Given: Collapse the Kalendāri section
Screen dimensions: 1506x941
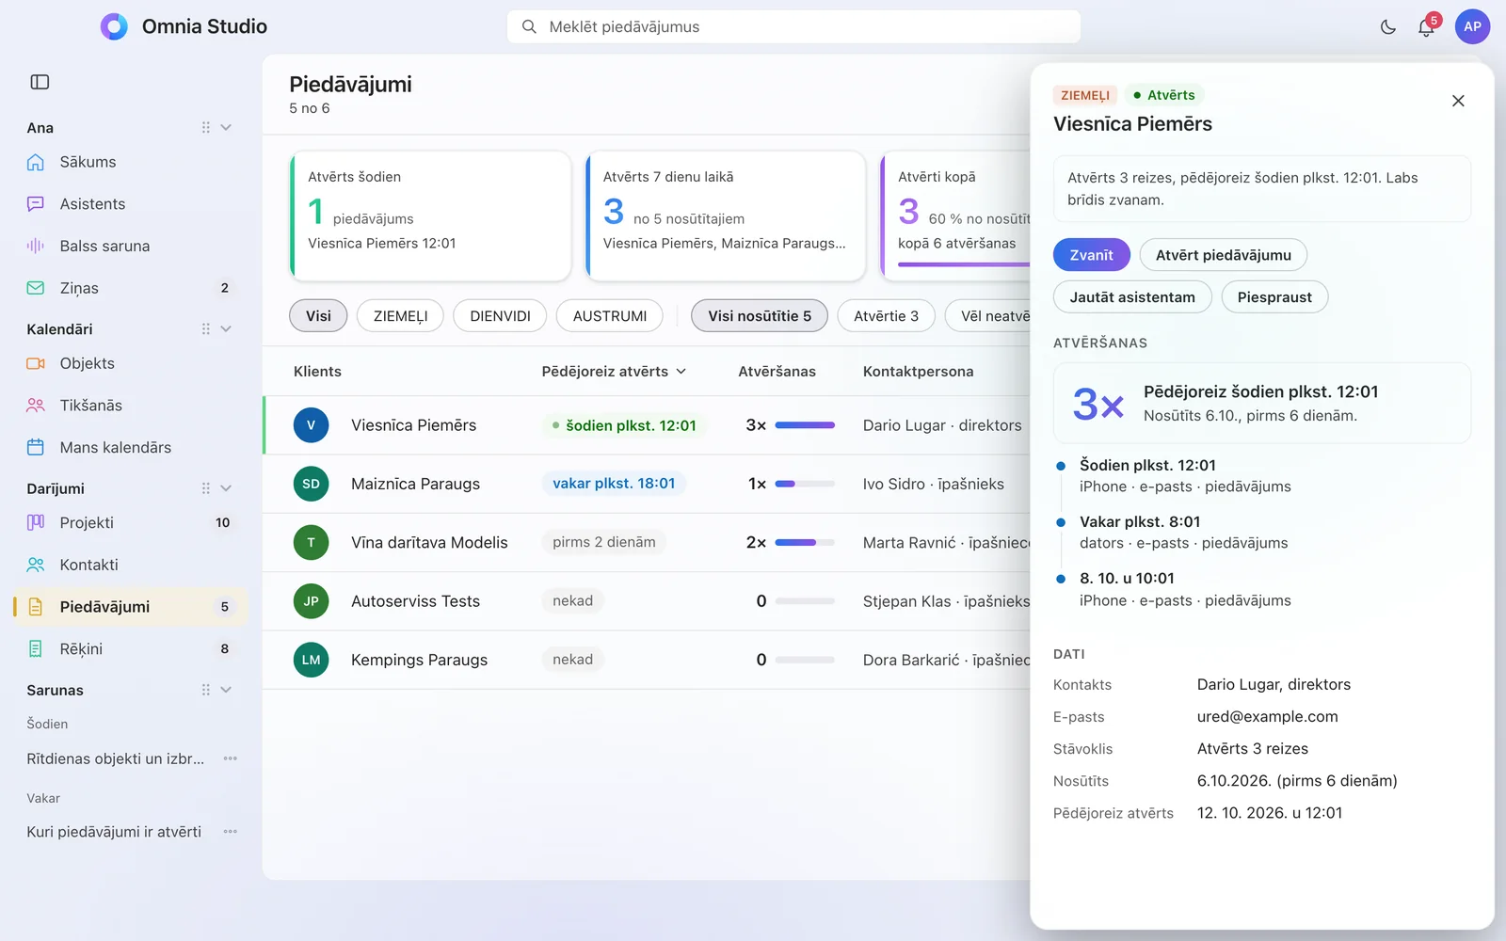Looking at the screenshot, I should click(226, 328).
